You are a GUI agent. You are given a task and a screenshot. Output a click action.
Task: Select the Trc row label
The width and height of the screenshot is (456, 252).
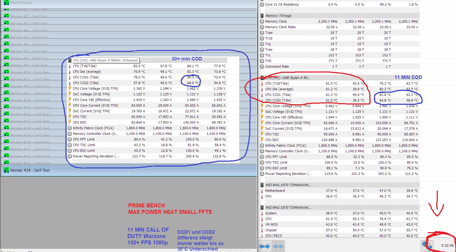(x=268, y=55)
